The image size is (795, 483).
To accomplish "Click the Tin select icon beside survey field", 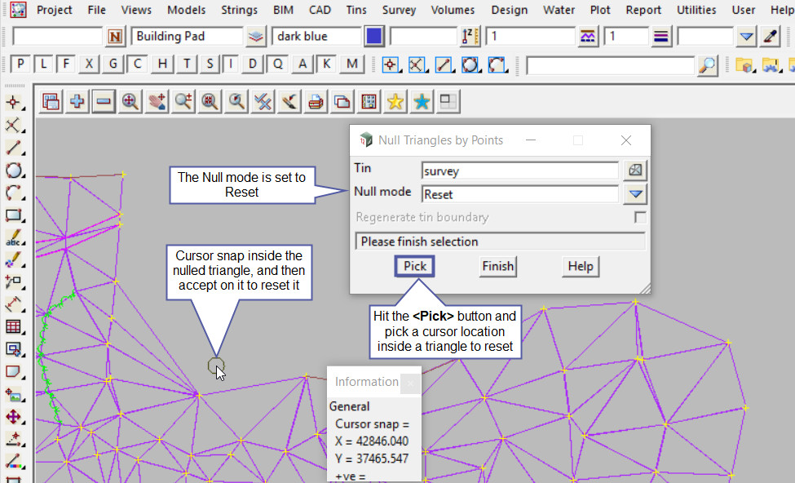I will point(635,171).
